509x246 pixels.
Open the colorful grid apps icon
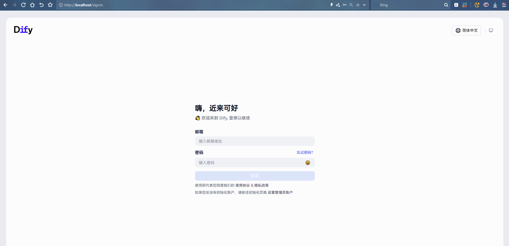pos(465,5)
